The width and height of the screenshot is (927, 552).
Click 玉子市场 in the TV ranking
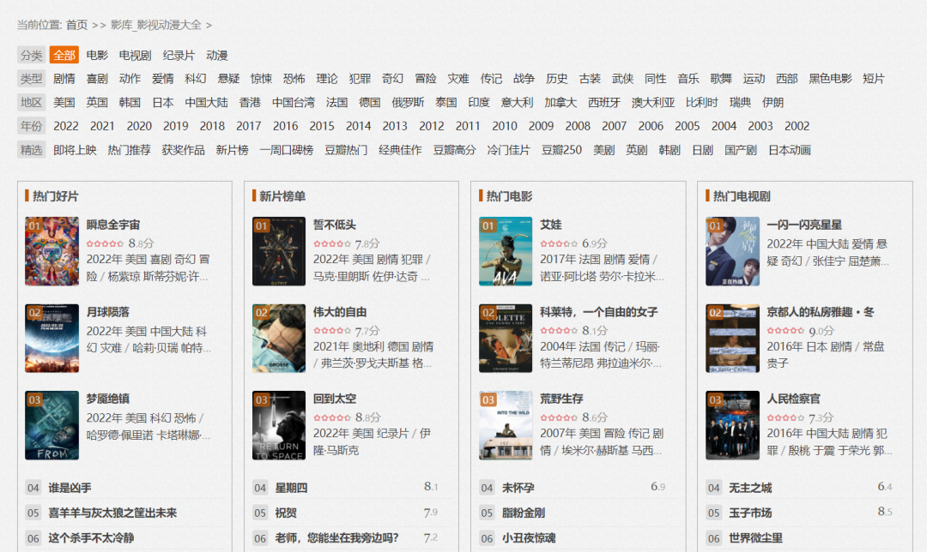click(750, 513)
